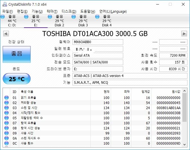Click raw value 000000002093

point(169,133)
